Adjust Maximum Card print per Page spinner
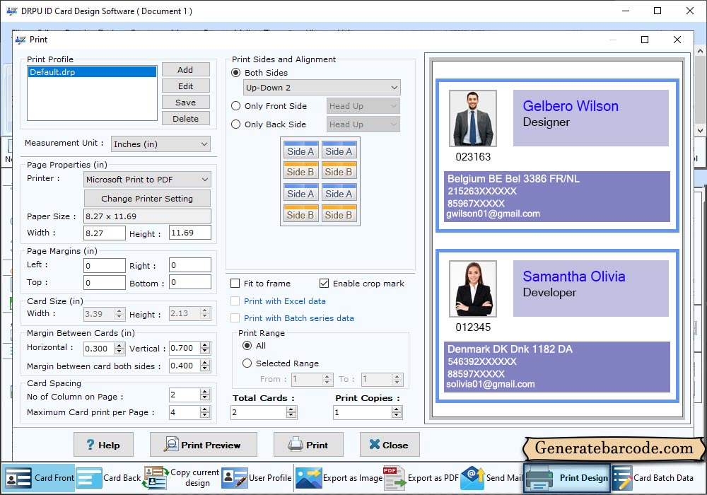Image resolution: width=707 pixels, height=495 pixels. (x=205, y=412)
